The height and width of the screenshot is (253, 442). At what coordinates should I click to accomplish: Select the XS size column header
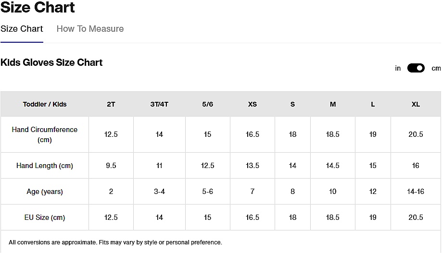click(x=253, y=104)
